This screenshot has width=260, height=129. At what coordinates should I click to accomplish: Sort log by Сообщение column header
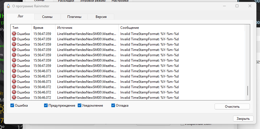[x=181, y=28]
